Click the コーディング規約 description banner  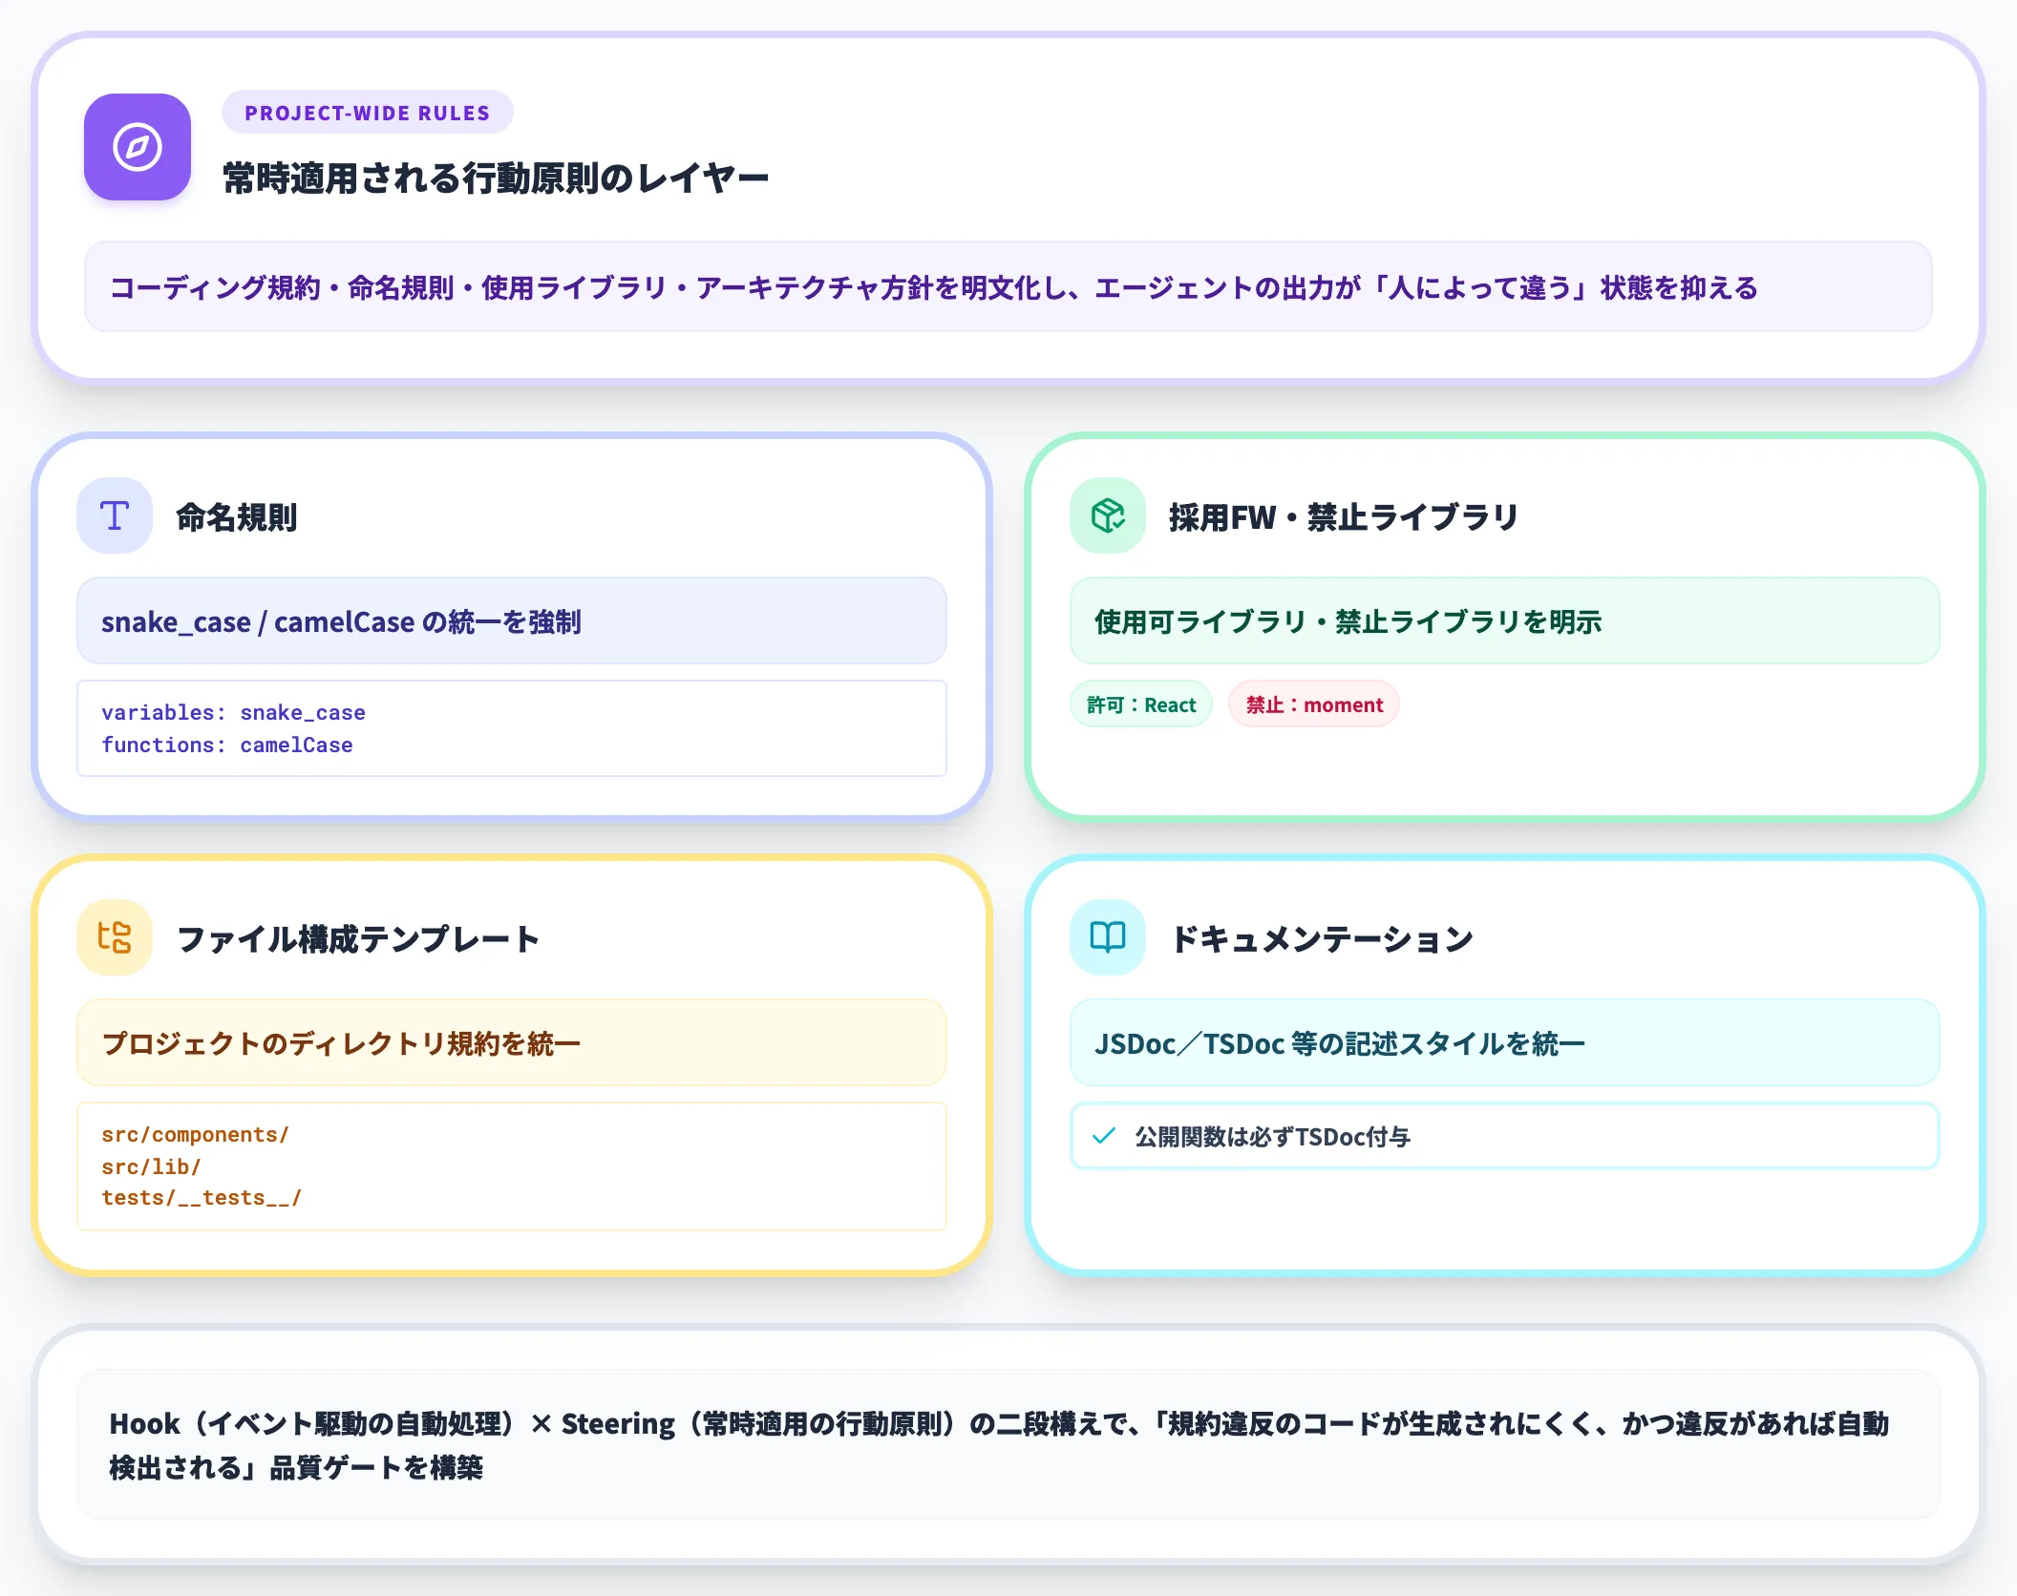[x=1008, y=287]
